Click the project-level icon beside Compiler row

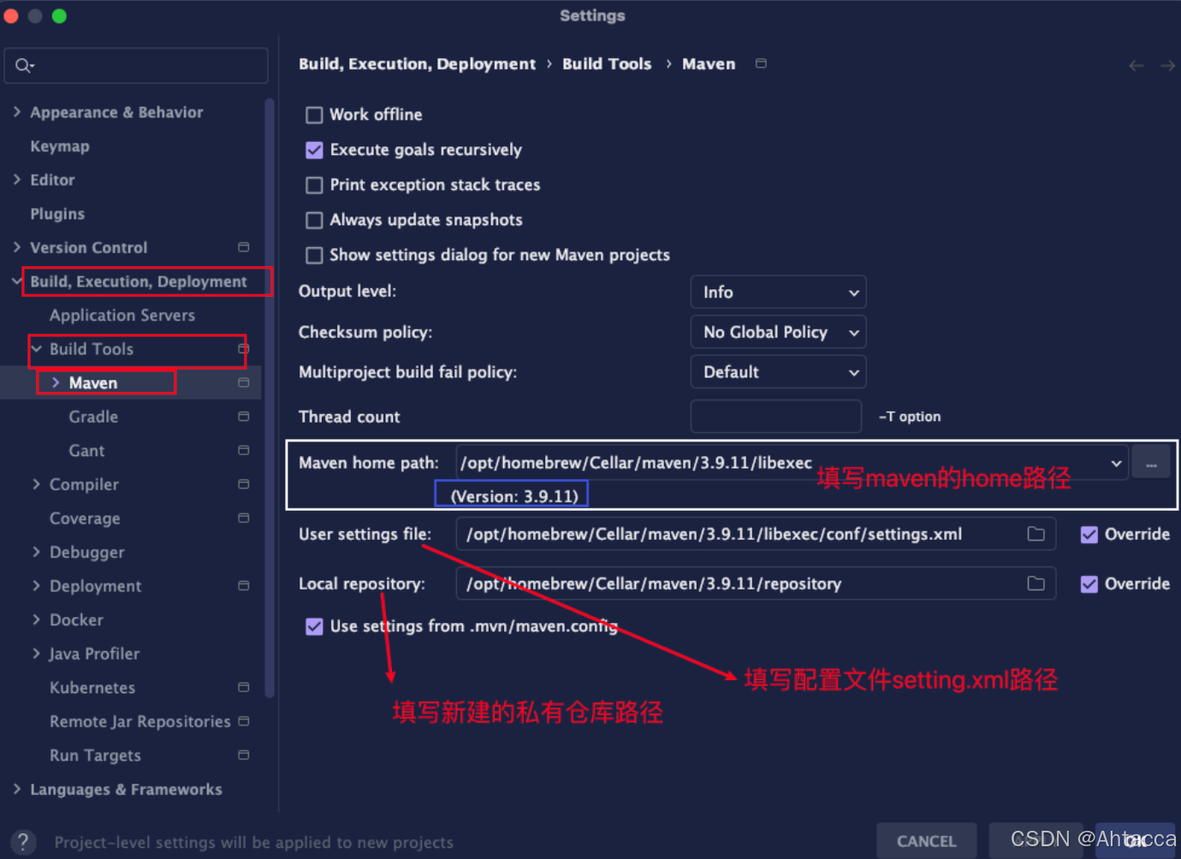coord(244,484)
